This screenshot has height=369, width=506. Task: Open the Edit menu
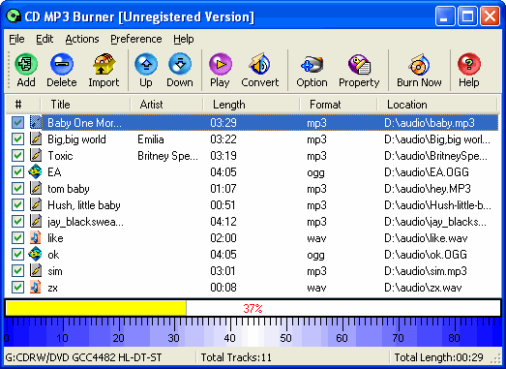[45, 39]
